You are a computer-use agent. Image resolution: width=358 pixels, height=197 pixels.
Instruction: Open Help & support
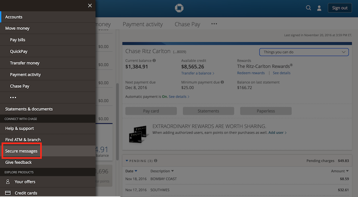(x=48, y=129)
